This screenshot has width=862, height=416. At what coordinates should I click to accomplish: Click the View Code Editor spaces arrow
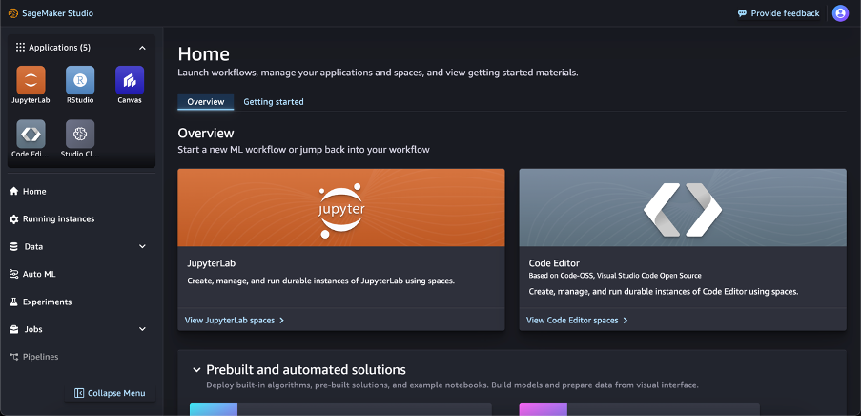click(x=626, y=321)
